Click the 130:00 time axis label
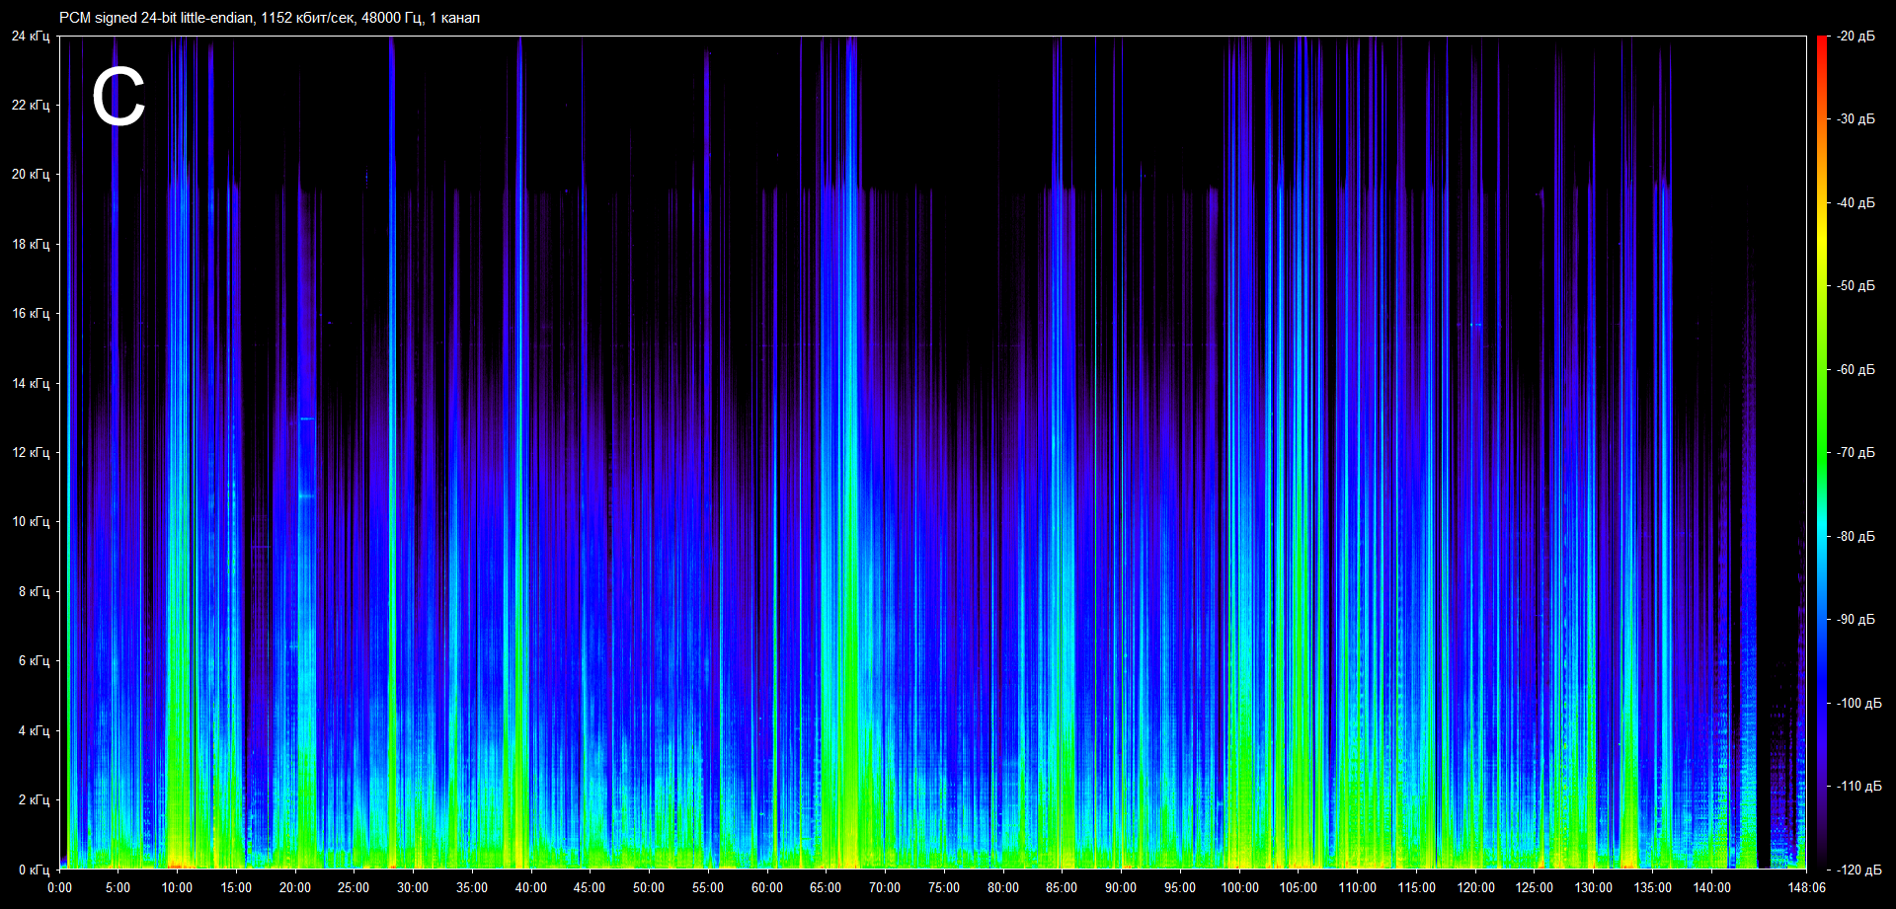1896x909 pixels. pyautogui.click(x=1593, y=887)
